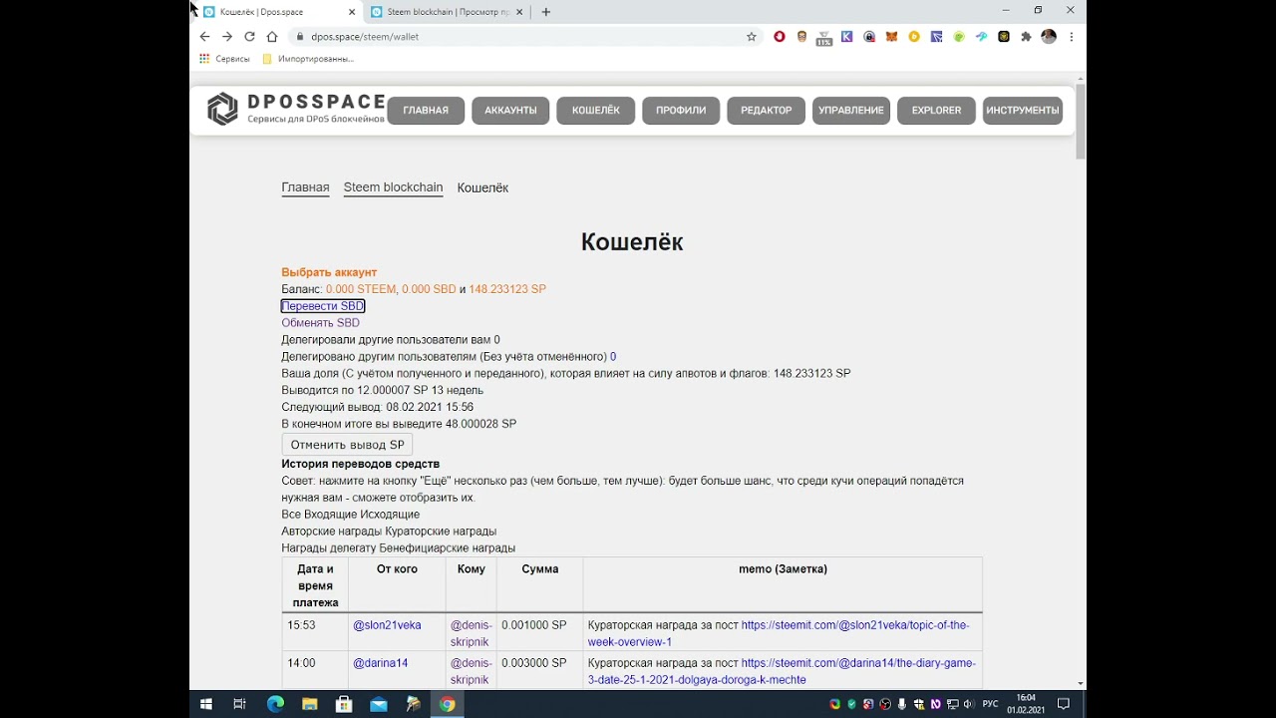Screen dimensions: 1276x718
Task: Open the cartoon face with glasses extension
Action: pyautogui.click(x=801, y=37)
